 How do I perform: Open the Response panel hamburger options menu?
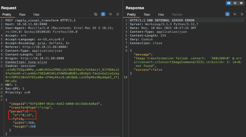pos(242,14)
